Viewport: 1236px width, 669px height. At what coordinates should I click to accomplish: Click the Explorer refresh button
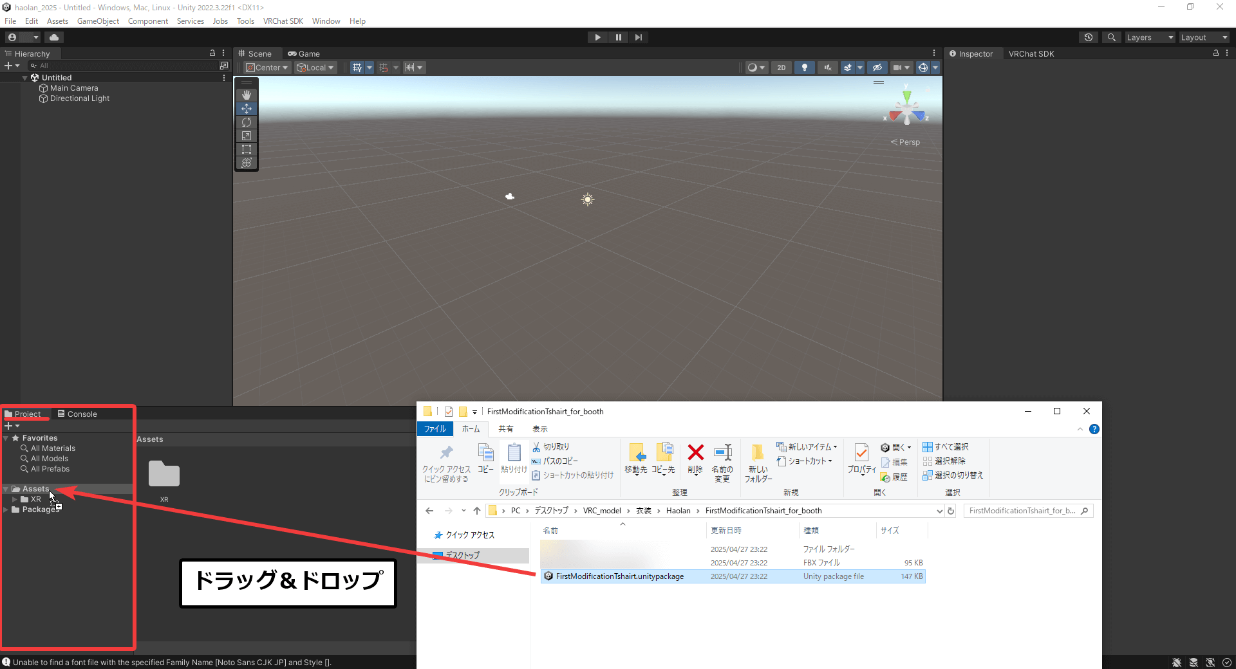[951, 511]
